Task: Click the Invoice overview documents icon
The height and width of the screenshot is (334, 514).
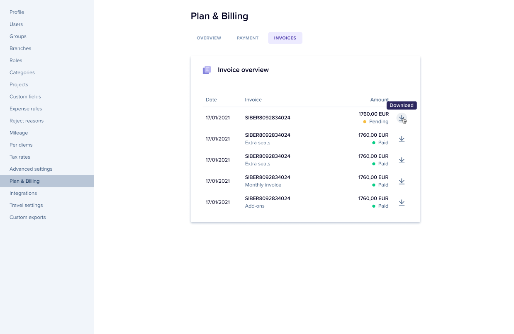Action: tap(207, 70)
